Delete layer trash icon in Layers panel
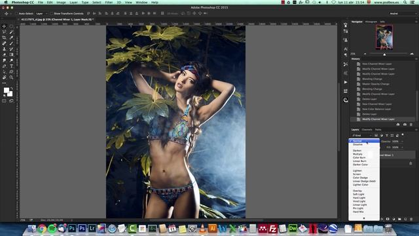Viewport: 419px width, 236px height. click(411, 219)
